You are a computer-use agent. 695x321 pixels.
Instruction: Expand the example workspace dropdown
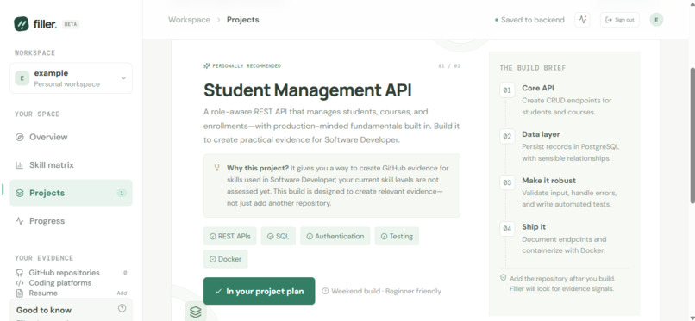[71, 78]
